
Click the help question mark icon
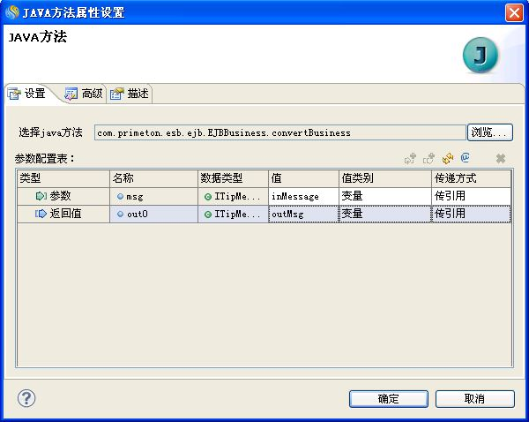pyautogui.click(x=26, y=398)
